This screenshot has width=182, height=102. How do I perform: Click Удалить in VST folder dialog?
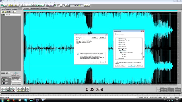pyautogui.click(x=102, y=38)
